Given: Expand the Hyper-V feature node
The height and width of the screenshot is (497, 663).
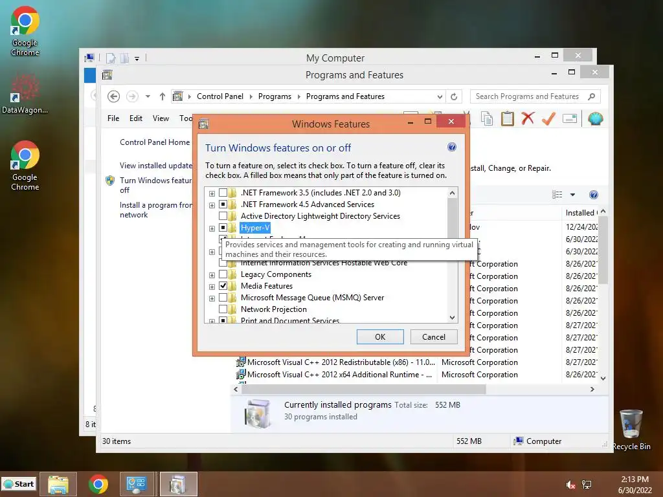Looking at the screenshot, I should click(212, 228).
